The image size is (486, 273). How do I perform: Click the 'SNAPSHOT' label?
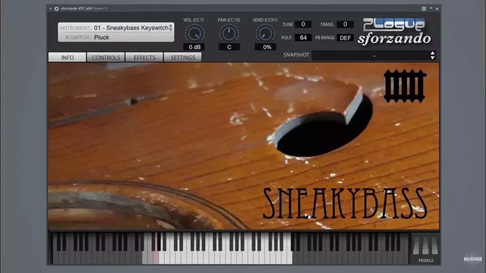pos(296,55)
